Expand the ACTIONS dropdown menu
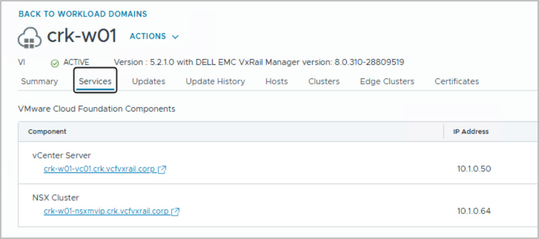539x239 pixels. [x=154, y=37]
